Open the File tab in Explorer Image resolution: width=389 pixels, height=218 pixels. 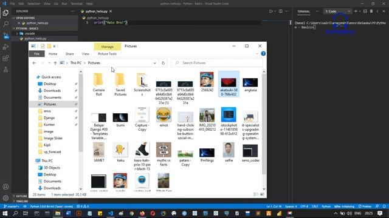click(36, 54)
